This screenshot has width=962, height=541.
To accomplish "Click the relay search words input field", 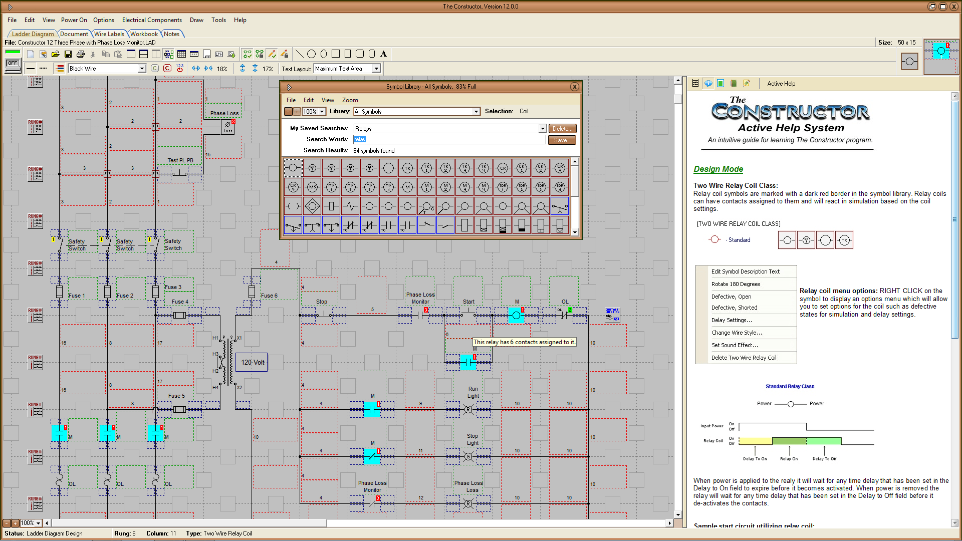I will (x=448, y=139).
